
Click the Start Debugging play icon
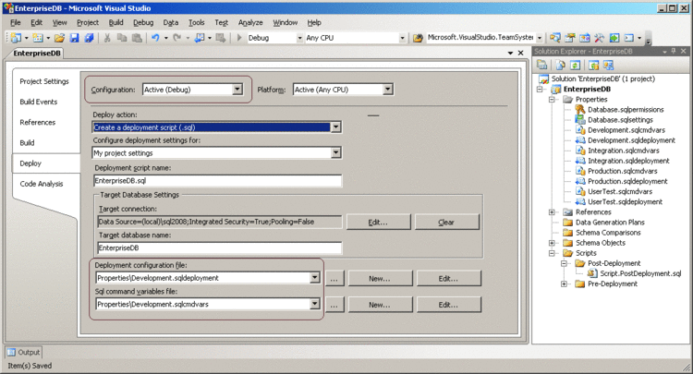point(239,38)
